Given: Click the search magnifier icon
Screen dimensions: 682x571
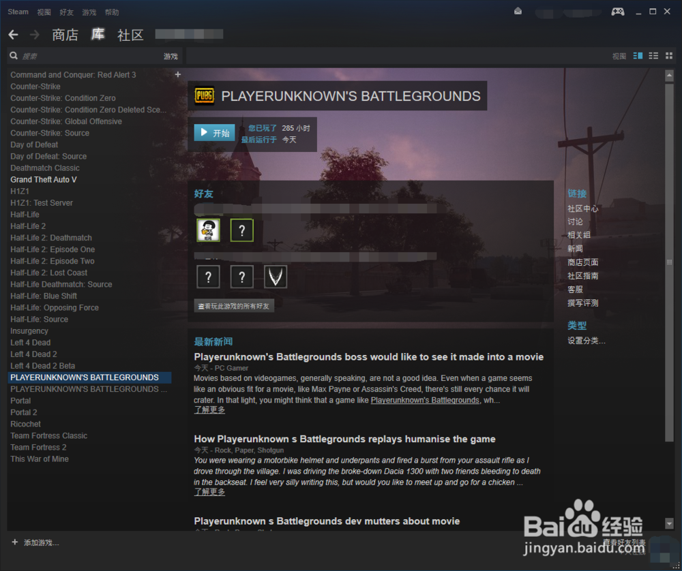Looking at the screenshot, I should click(14, 56).
